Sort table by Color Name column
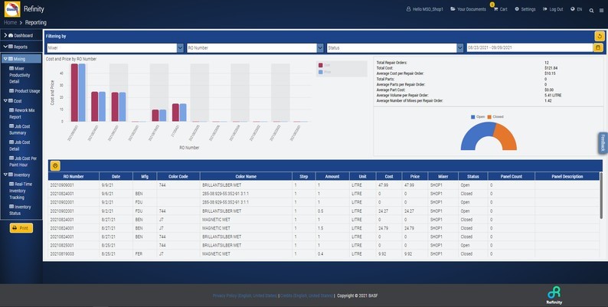 point(246,176)
